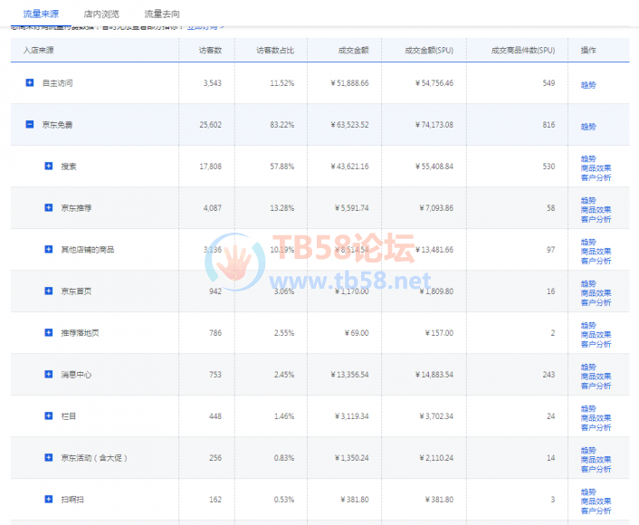Open 趋势 for 京东推荐 row
The width and height of the screenshot is (639, 525).
point(588,200)
